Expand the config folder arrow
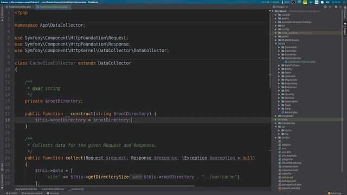Image resolution: width=347 pixels, height=195 pixels. tap(276, 29)
